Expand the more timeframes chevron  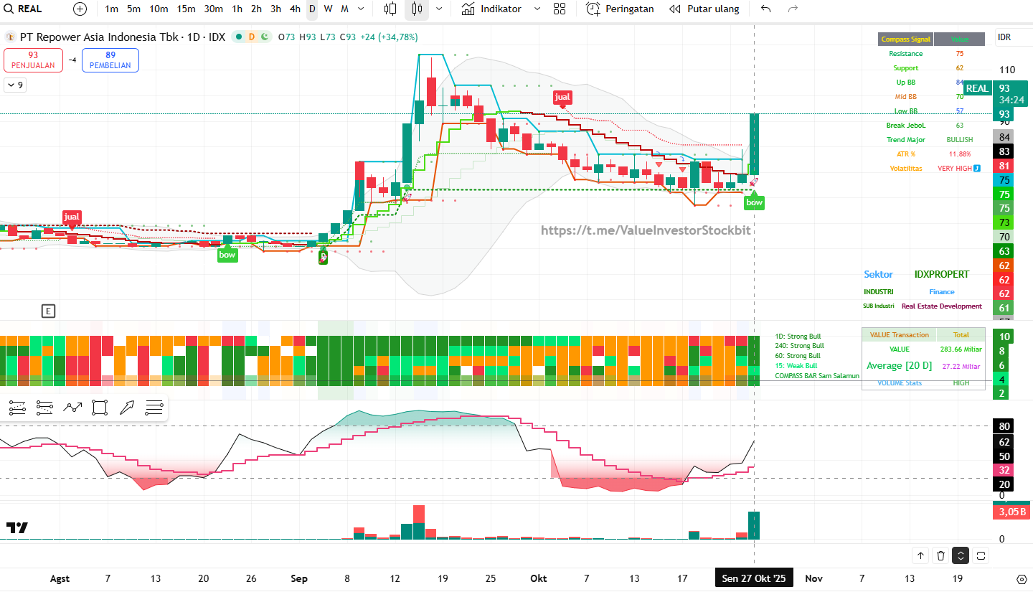pyautogui.click(x=360, y=9)
